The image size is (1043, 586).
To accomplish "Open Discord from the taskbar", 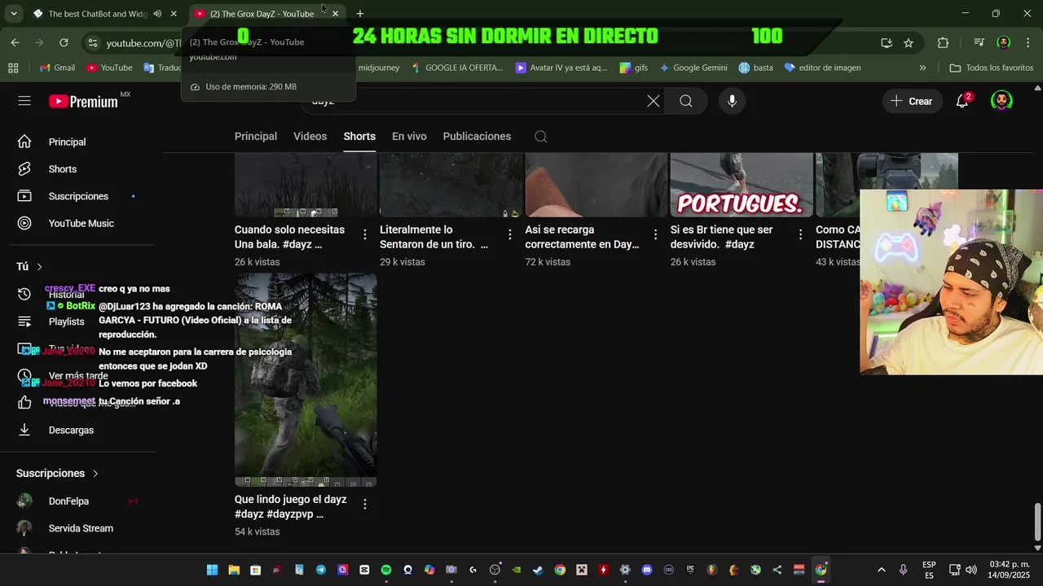I will [x=647, y=570].
